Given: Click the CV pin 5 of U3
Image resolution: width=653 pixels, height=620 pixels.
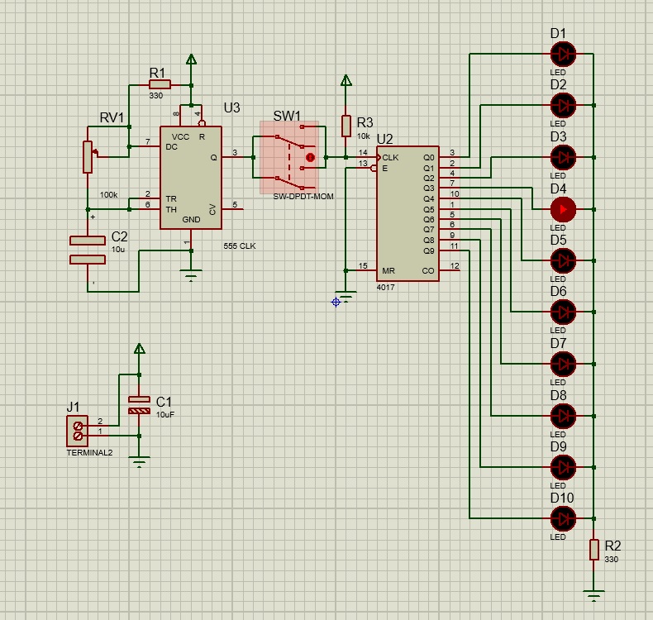Looking at the screenshot, I should [x=232, y=208].
